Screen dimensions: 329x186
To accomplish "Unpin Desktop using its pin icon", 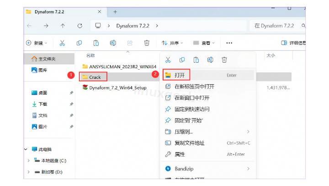I will tap(71, 93).
